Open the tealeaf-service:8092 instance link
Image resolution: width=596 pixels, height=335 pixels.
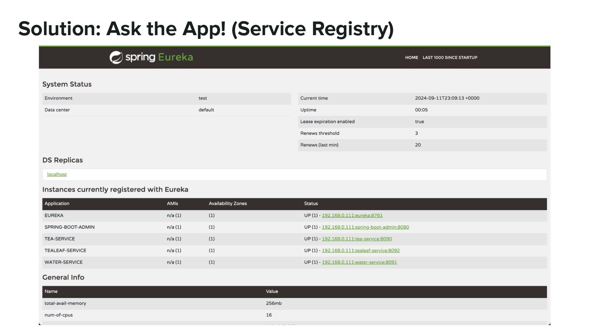[x=360, y=250]
